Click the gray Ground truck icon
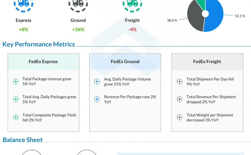The height and width of the screenshot is (155, 251). click(78, 3)
